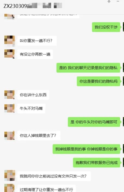The width and height of the screenshot is (124, 192).
Task: Pin the chat window on top
Action: tap(109, 1)
